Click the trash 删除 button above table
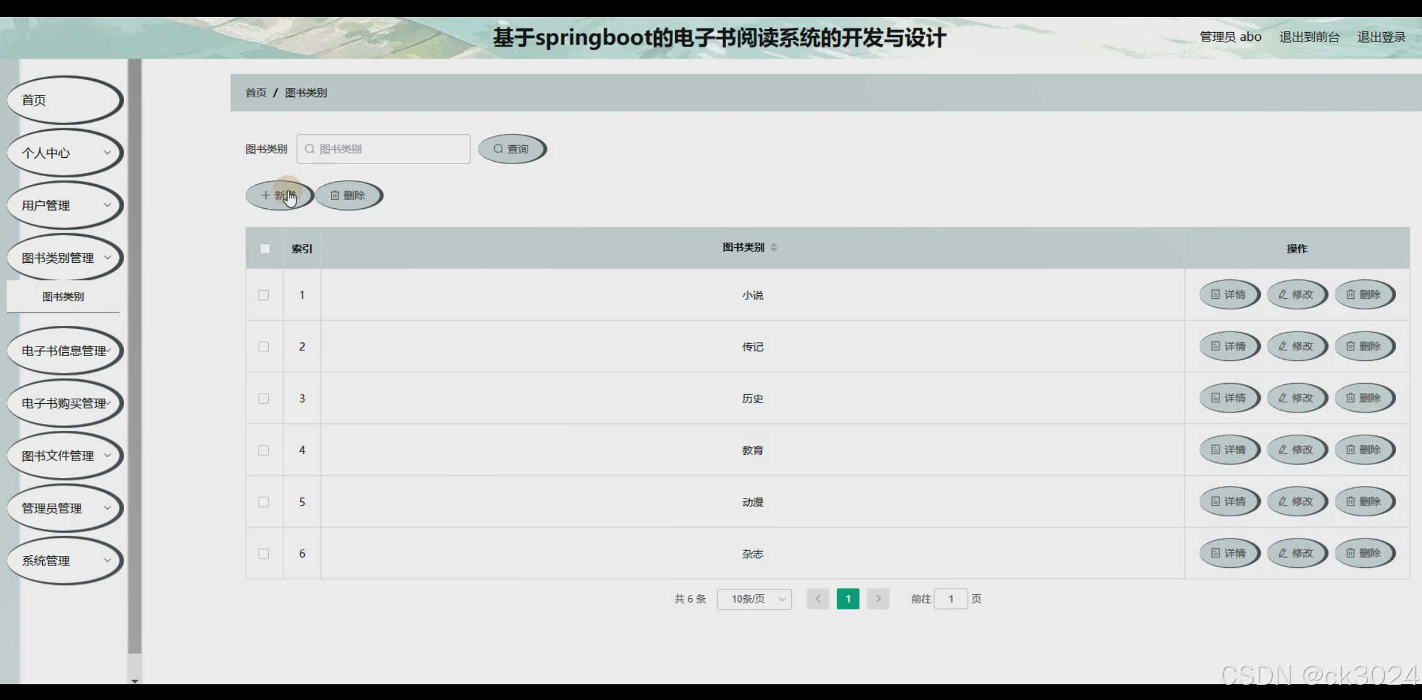 [348, 196]
